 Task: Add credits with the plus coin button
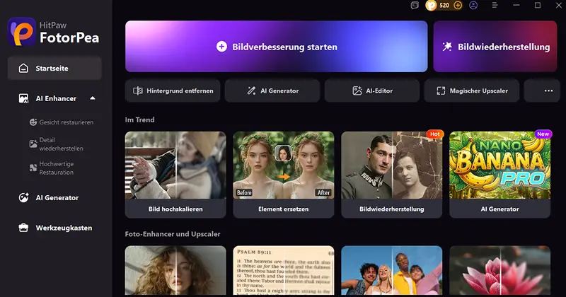[x=458, y=6]
